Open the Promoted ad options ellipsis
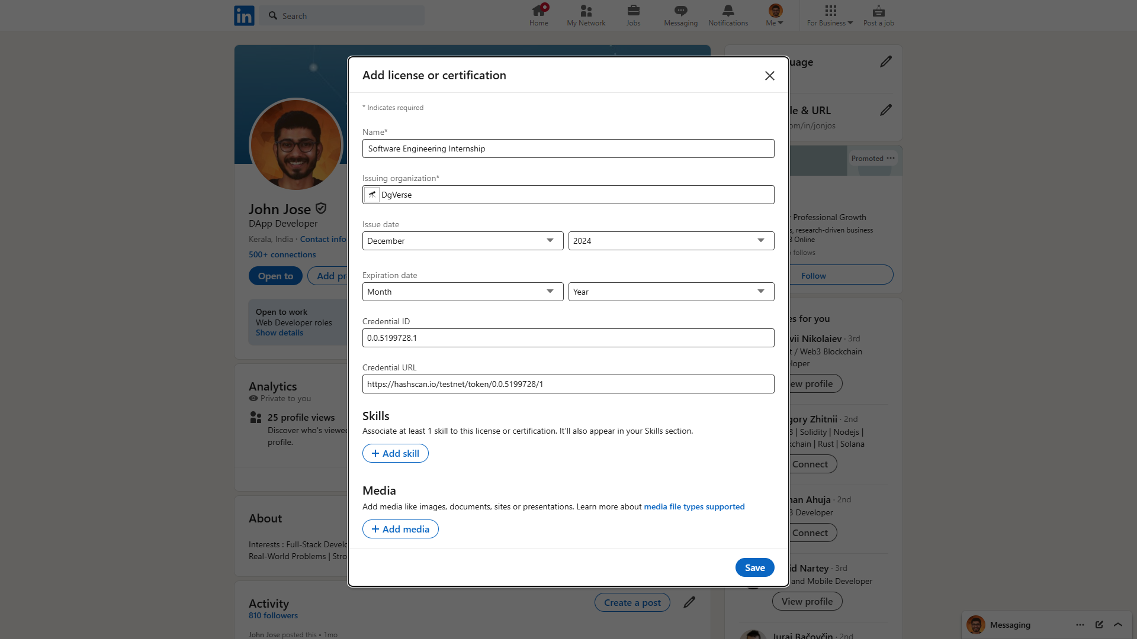This screenshot has width=1137, height=639. [891, 158]
